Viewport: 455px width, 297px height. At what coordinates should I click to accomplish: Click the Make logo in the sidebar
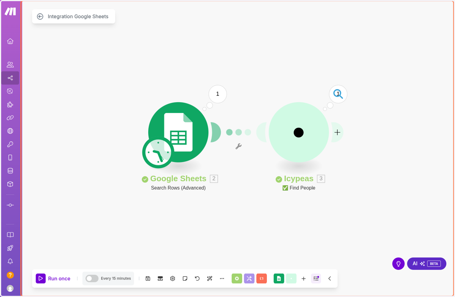(10, 11)
